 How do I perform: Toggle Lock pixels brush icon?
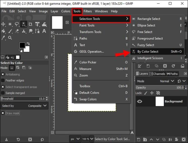pyautogui.click(x=146, y=93)
